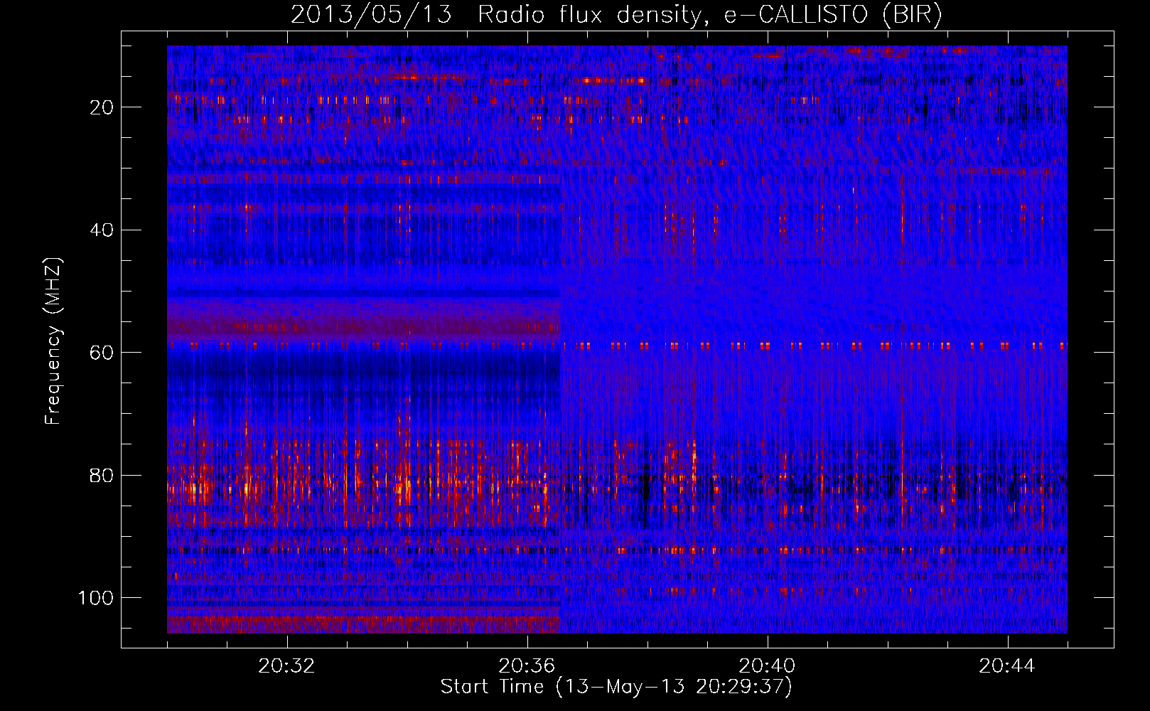Click the 'Start Time (13-May-13 20:29:37)' label
The height and width of the screenshot is (711, 1150).
(x=616, y=687)
